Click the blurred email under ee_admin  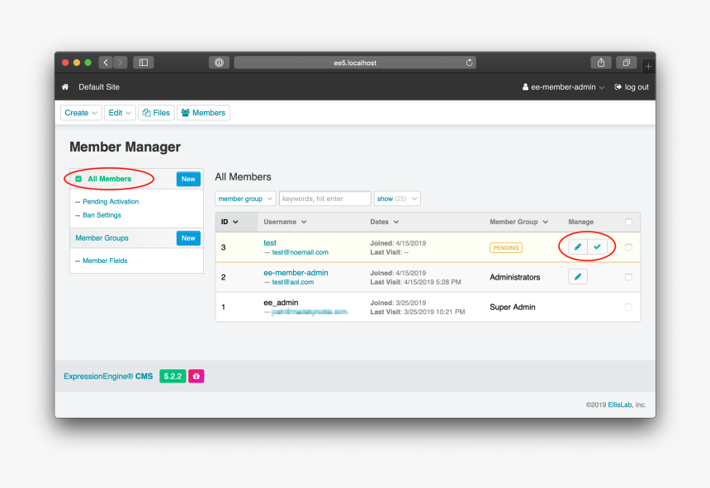point(310,312)
